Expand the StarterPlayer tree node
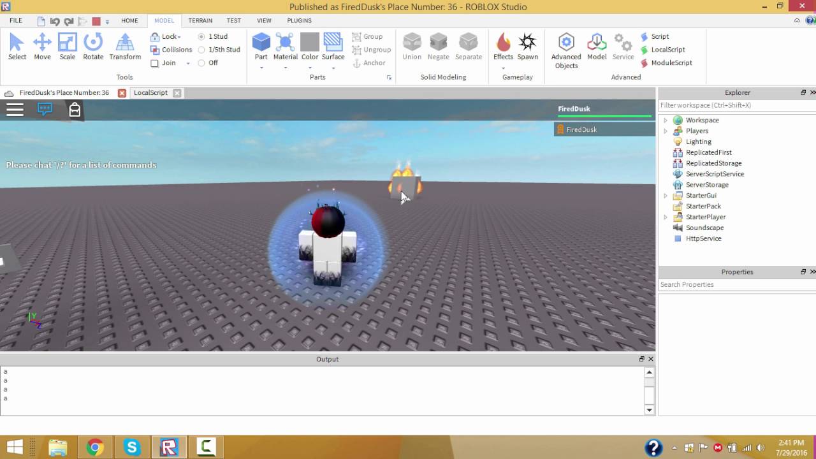 click(666, 217)
